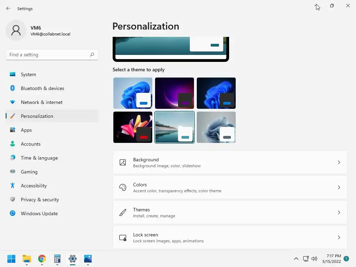Open Calculator from the taskbar

click(x=57, y=259)
